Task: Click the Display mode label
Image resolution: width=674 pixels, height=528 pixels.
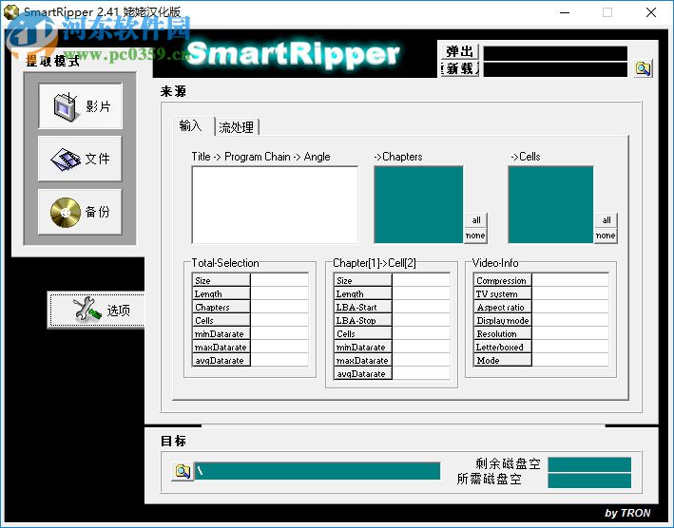Action: (503, 320)
